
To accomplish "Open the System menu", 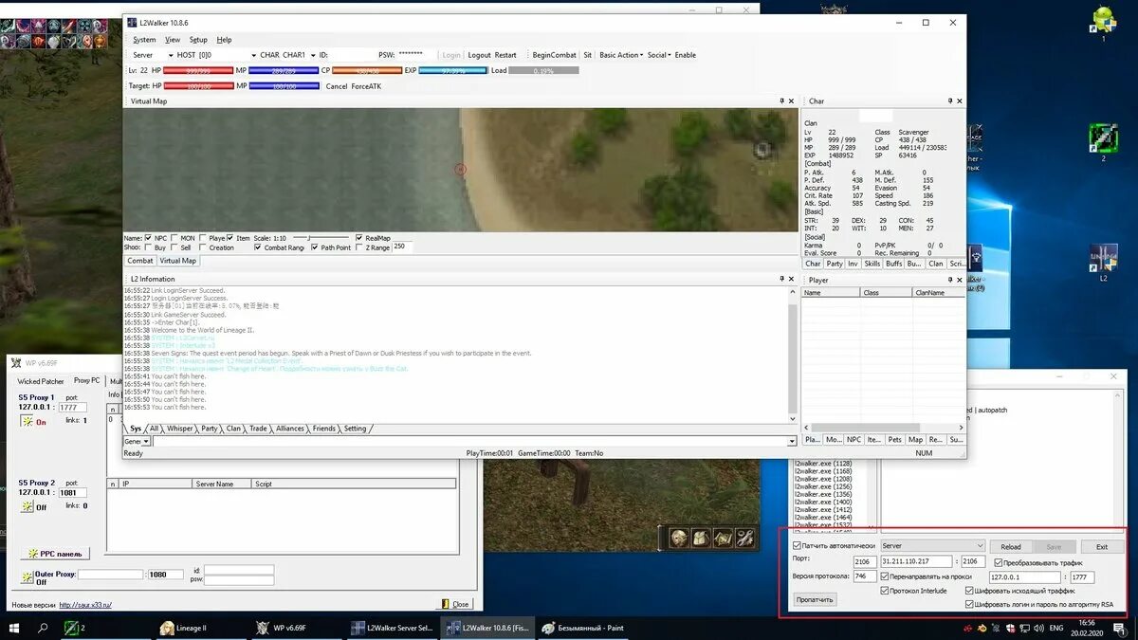I will 144,40.
